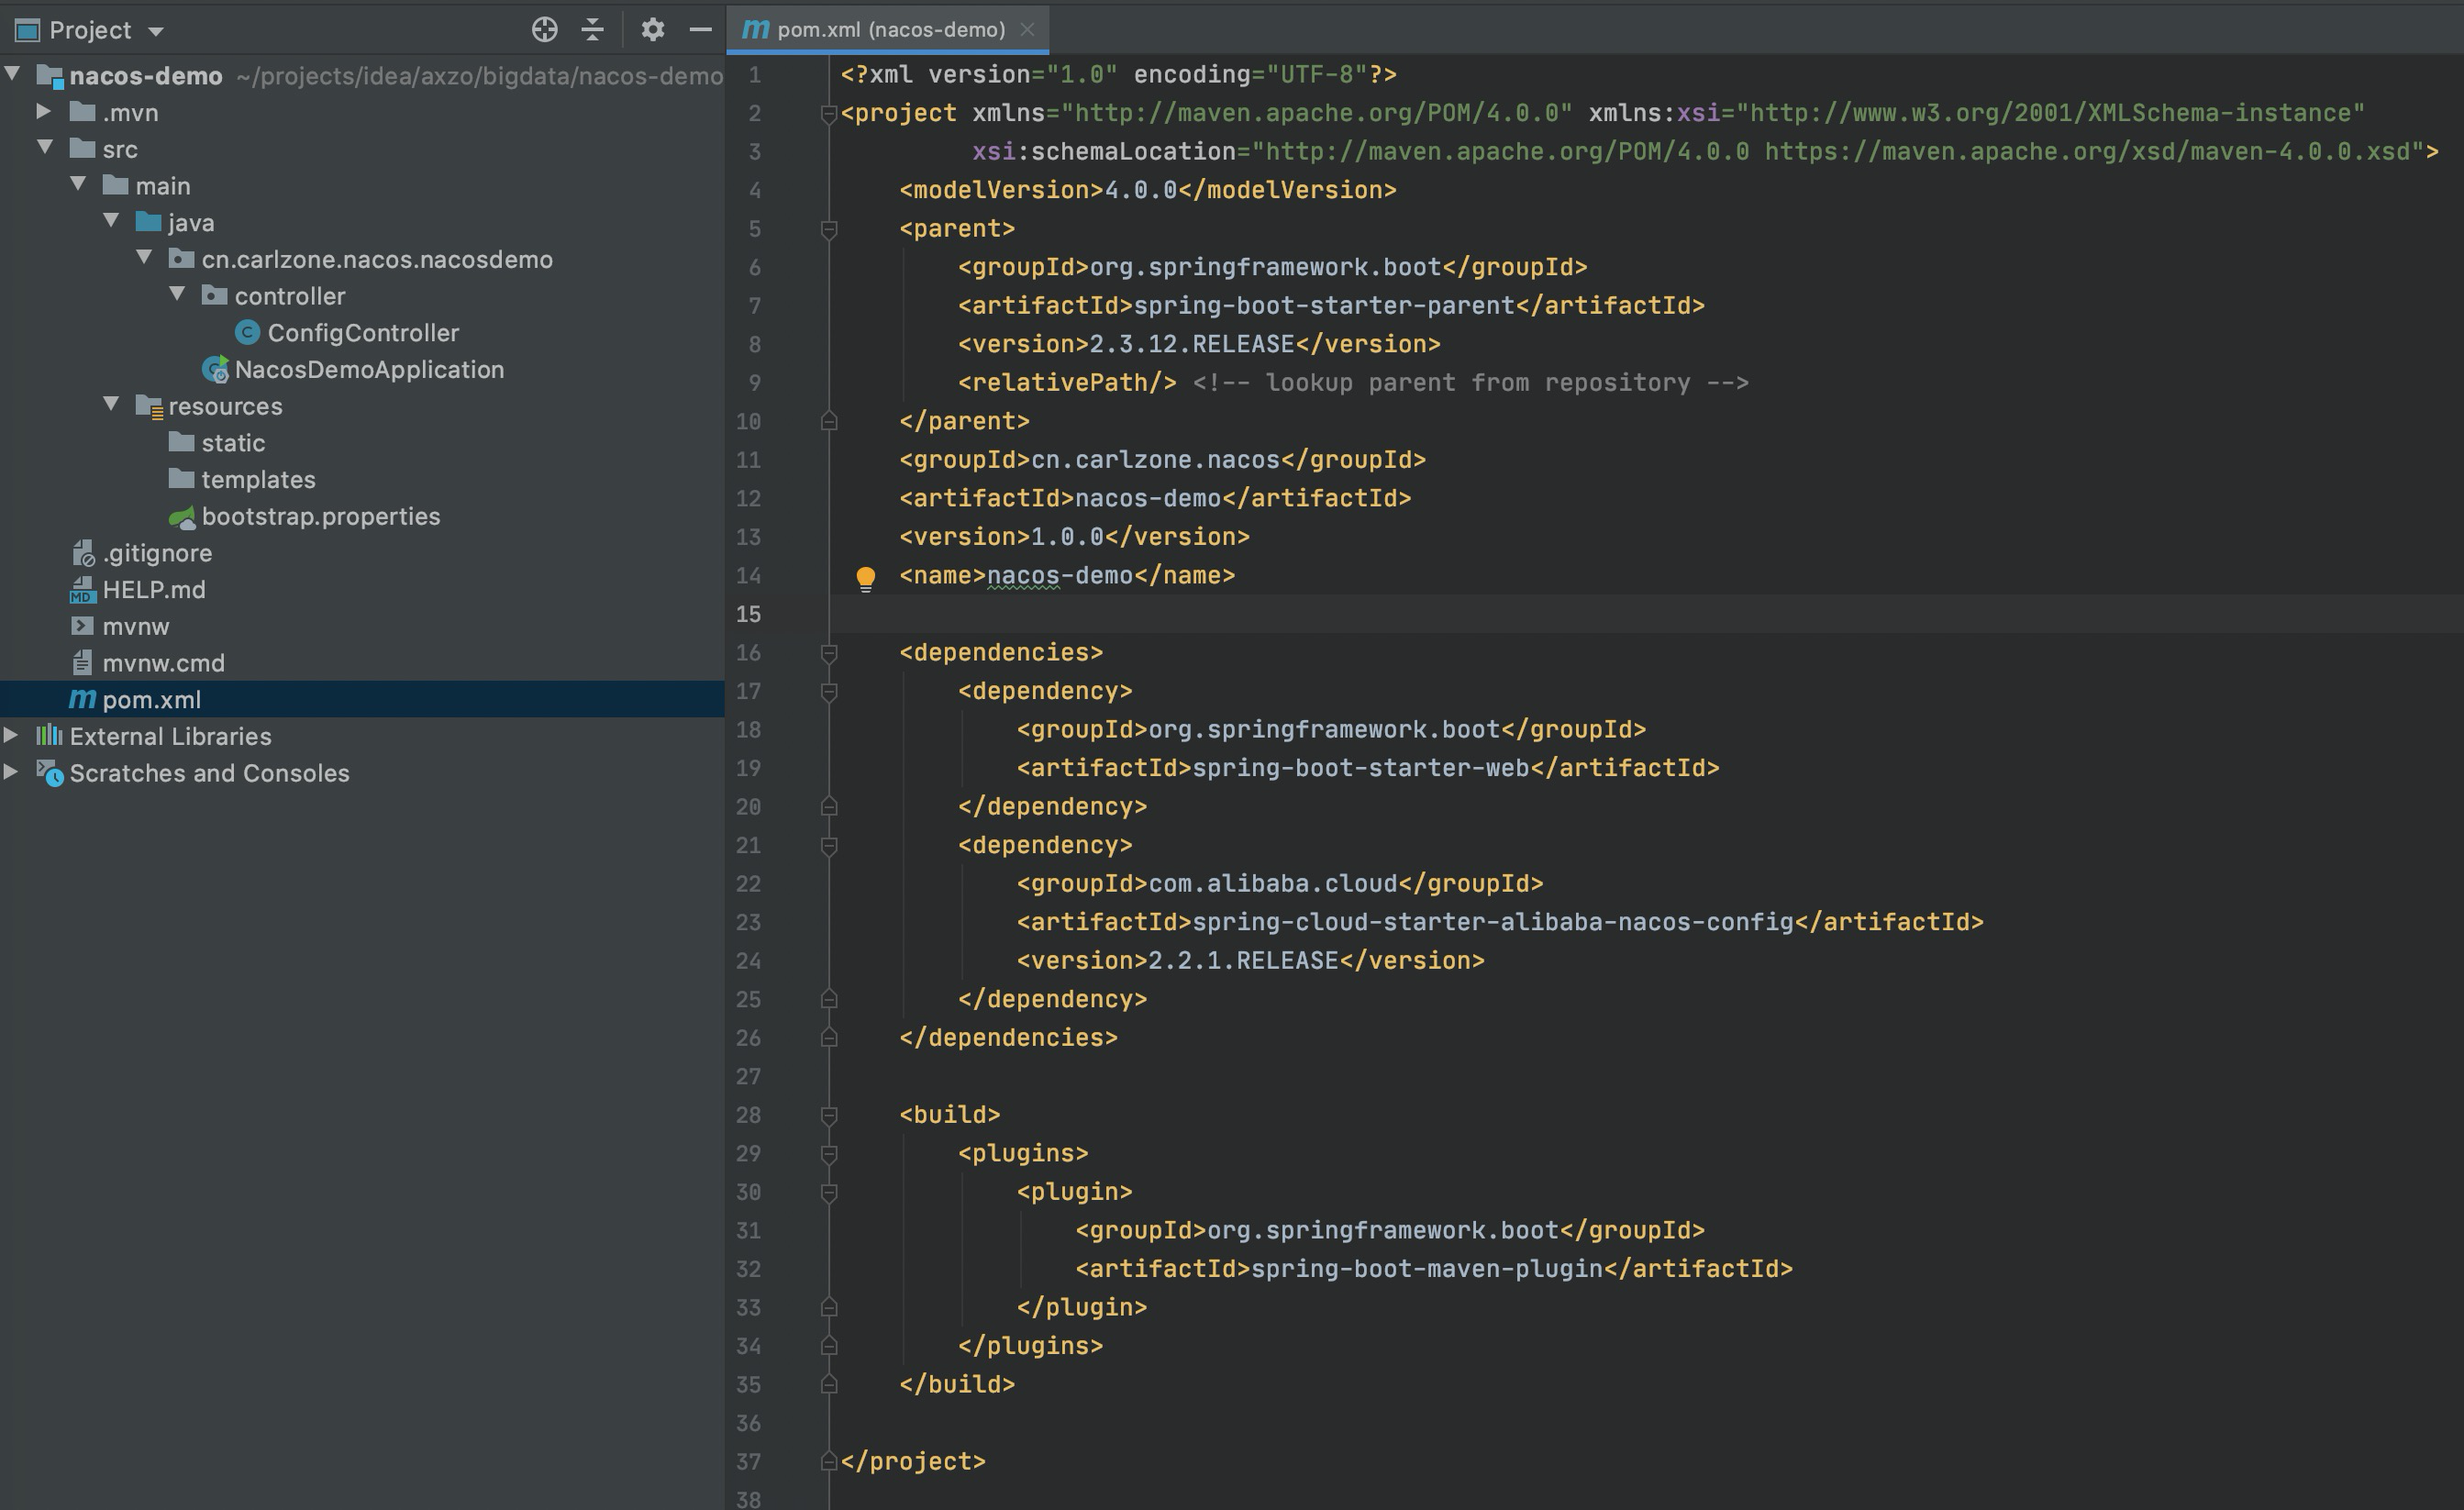Open the Project view dropdown arrow
Image resolution: width=2464 pixels, height=1510 pixels.
pos(156,31)
